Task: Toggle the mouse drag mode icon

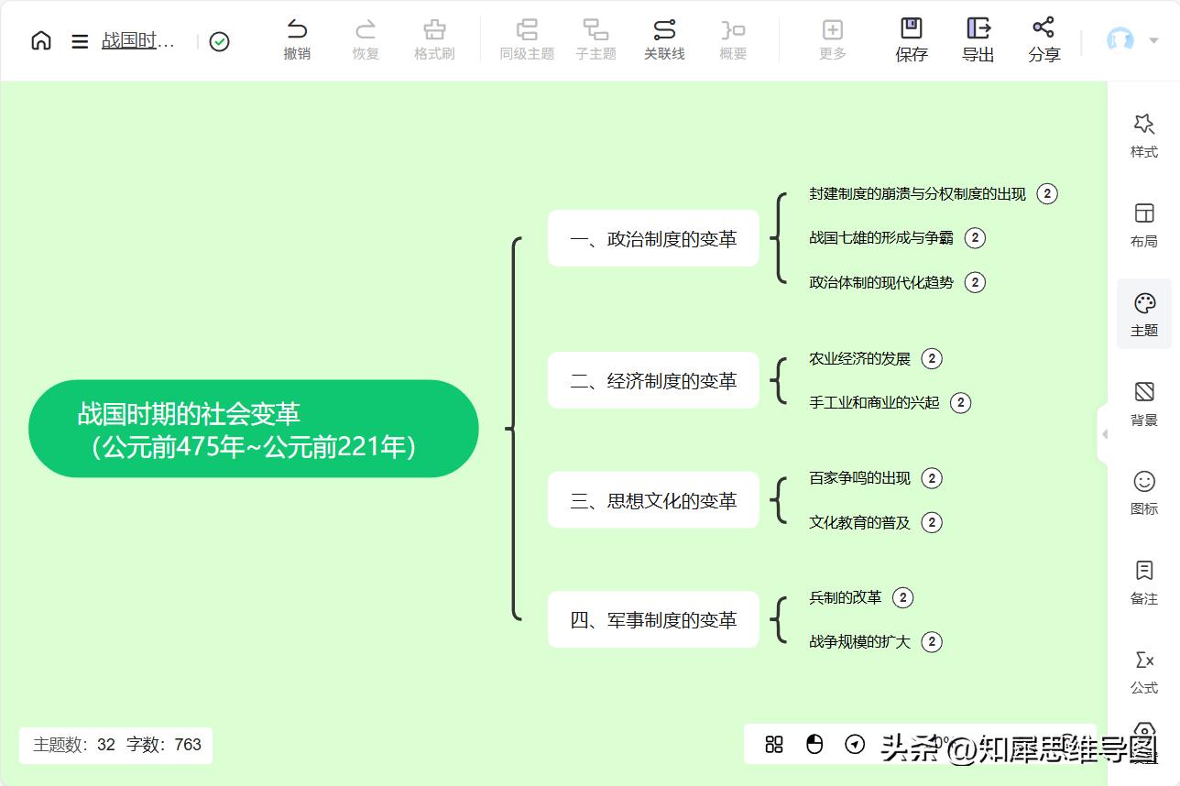Action: (x=815, y=745)
